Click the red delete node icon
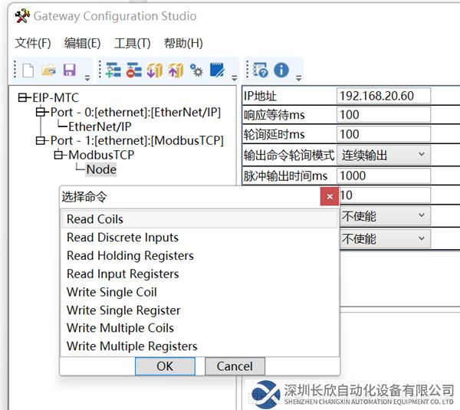The height and width of the screenshot is (410, 460). pos(134,71)
